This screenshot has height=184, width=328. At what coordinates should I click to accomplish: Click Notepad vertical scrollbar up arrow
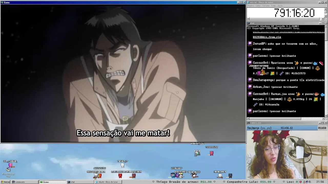point(326,9)
